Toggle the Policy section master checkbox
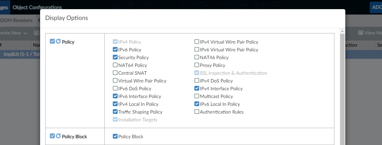The width and height of the screenshot is (382, 145). click(52, 42)
